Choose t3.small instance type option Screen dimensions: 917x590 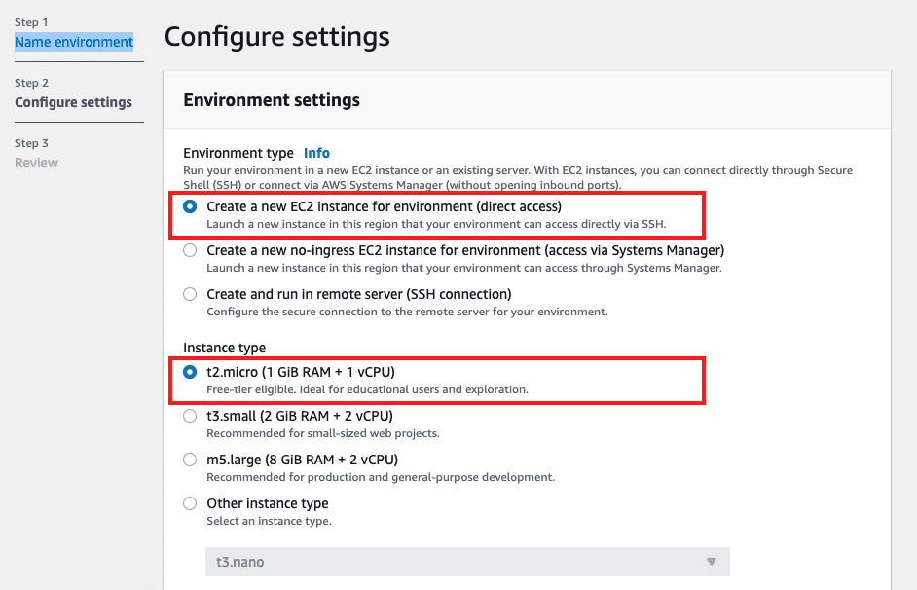pyautogui.click(x=190, y=416)
